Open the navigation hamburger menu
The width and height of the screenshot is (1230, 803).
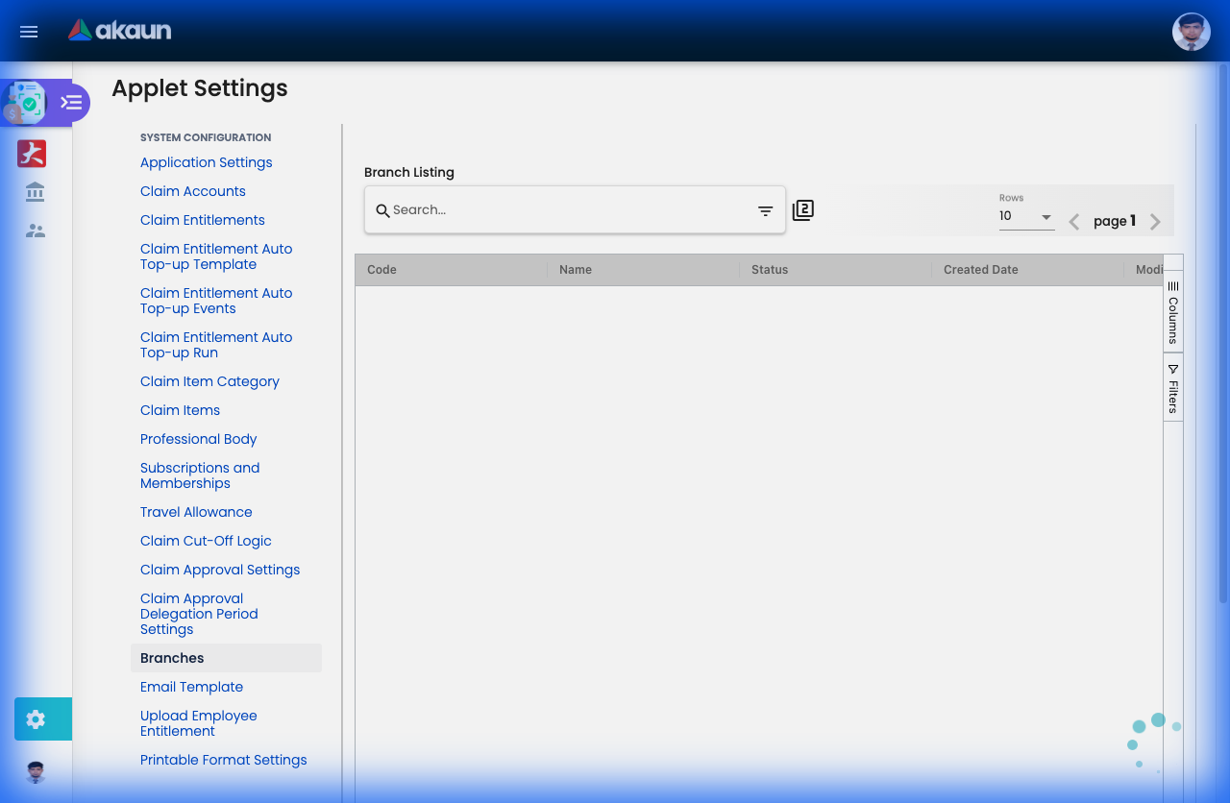tap(28, 32)
